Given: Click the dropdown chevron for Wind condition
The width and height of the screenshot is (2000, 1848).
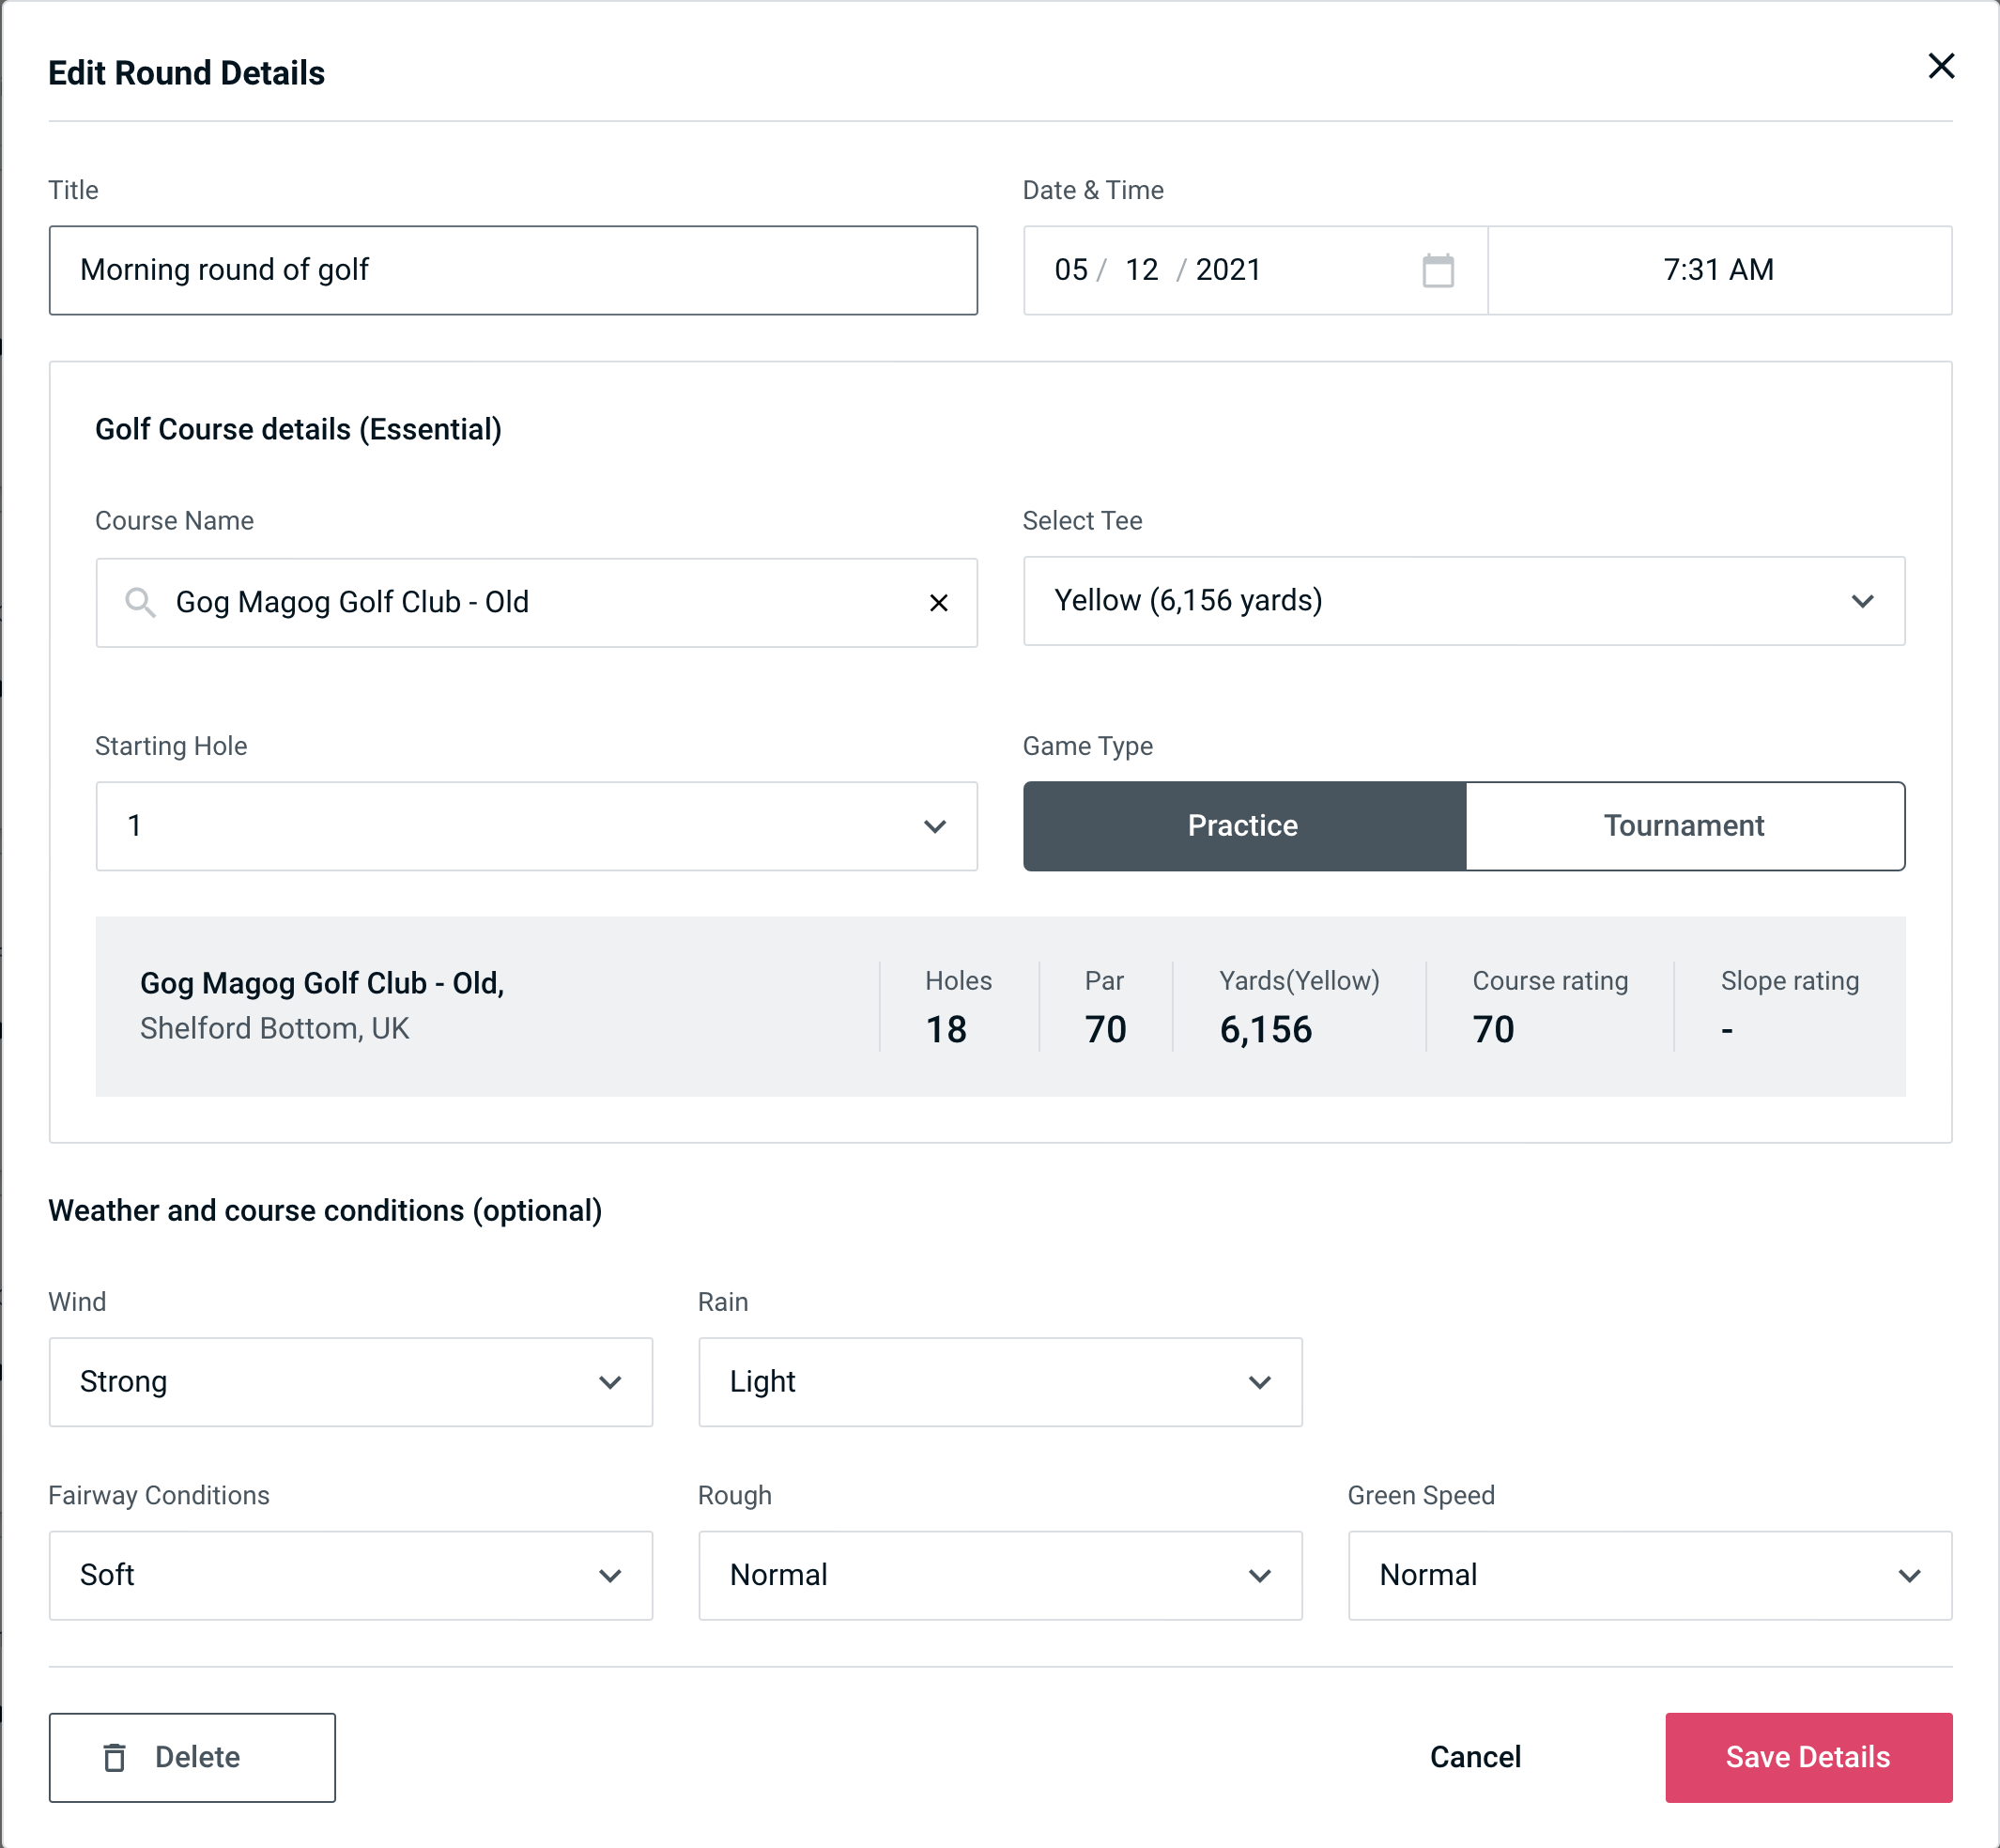Looking at the screenshot, I should point(611,1381).
